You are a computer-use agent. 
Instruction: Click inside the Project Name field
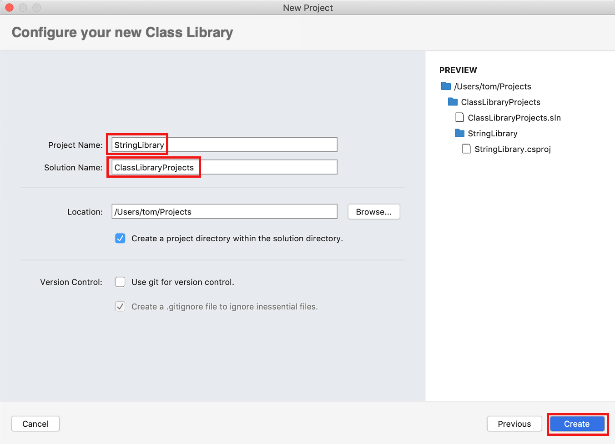coord(223,145)
